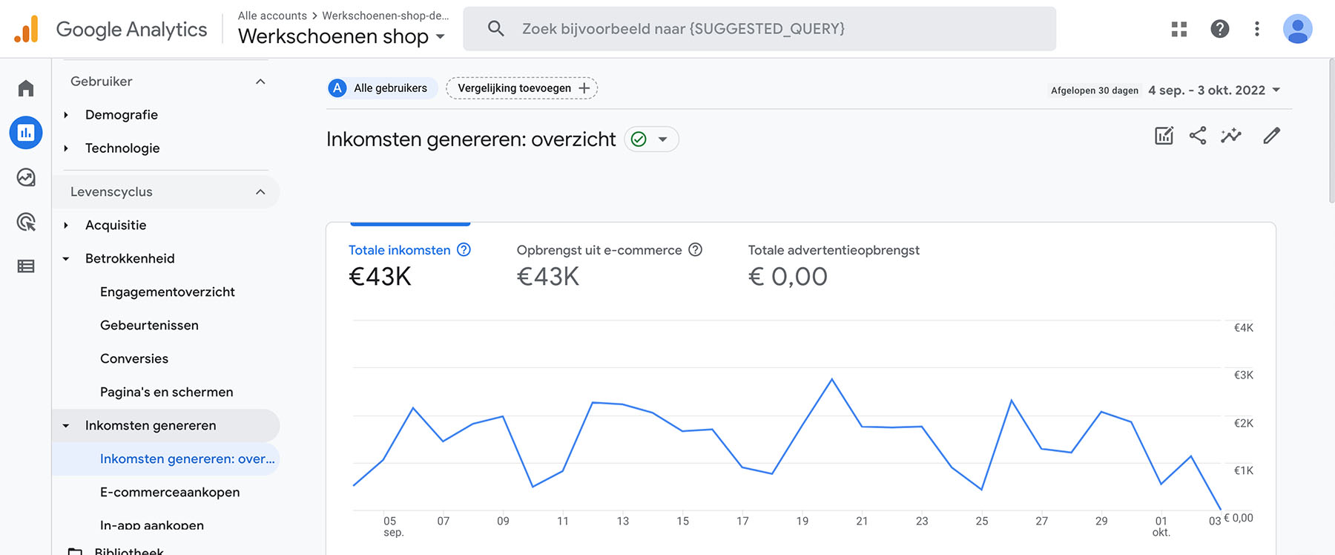Open the Werkschoenen shop property selector
The image size is (1335, 555).
[342, 36]
